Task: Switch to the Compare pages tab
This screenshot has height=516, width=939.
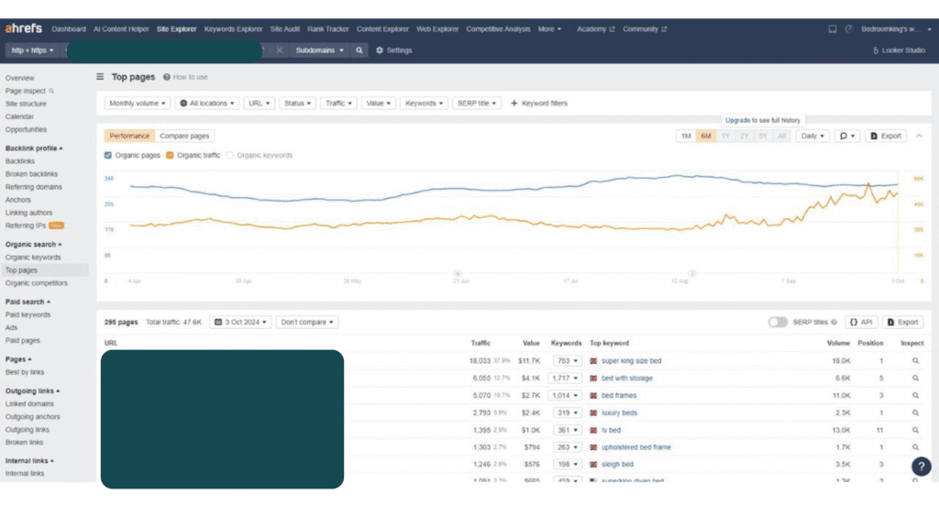Action: (x=184, y=136)
